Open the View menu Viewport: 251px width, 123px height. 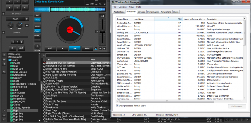click(x=131, y=7)
